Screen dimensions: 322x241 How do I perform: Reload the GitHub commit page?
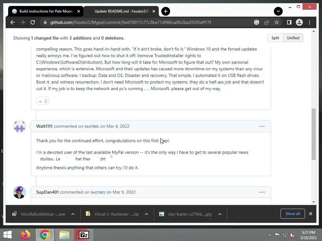pos(33,22)
